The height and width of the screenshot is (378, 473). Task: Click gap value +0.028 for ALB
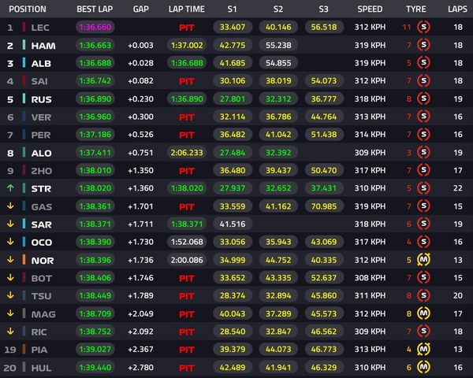click(140, 63)
